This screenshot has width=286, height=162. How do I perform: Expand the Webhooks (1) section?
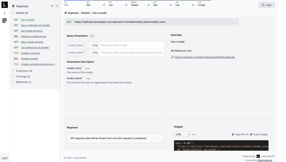coord(13,82)
